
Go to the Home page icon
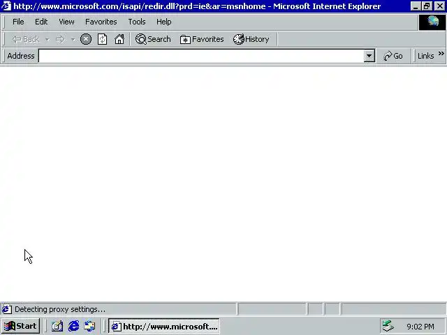coord(119,39)
